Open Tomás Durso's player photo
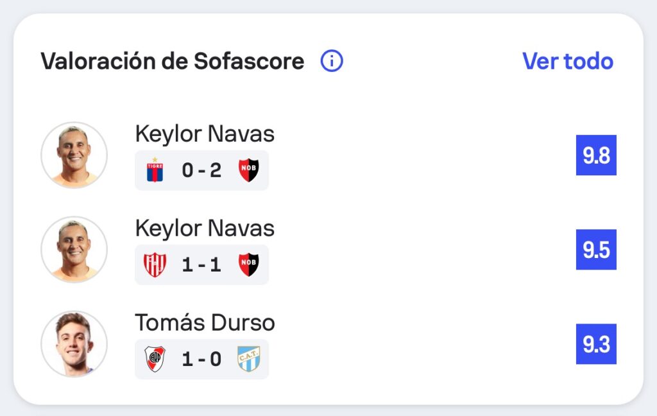 (74, 343)
